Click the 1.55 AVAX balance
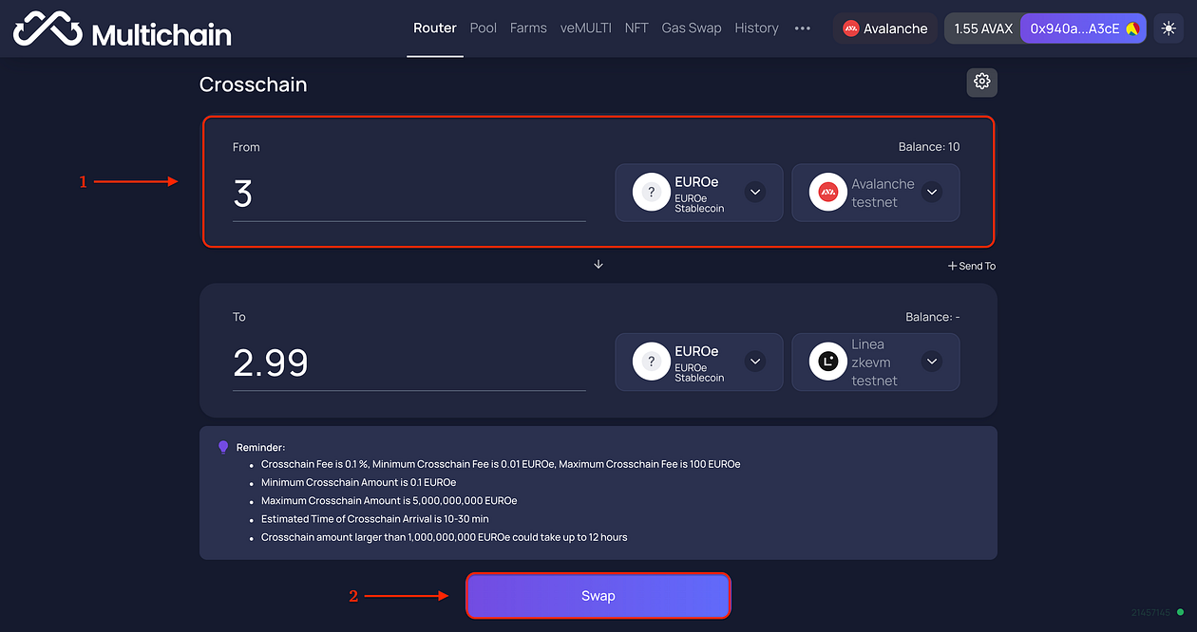The height and width of the screenshot is (632, 1197). 983,28
